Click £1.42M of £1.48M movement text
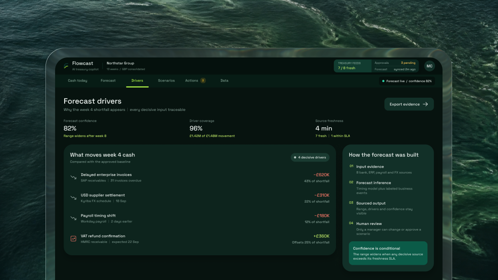The height and width of the screenshot is (280, 498). point(212,136)
